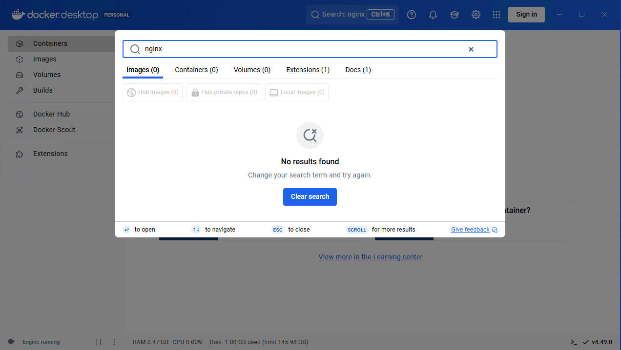This screenshot has width=621, height=350.
Task: Toggle the Hub private repos filter
Action: [224, 92]
